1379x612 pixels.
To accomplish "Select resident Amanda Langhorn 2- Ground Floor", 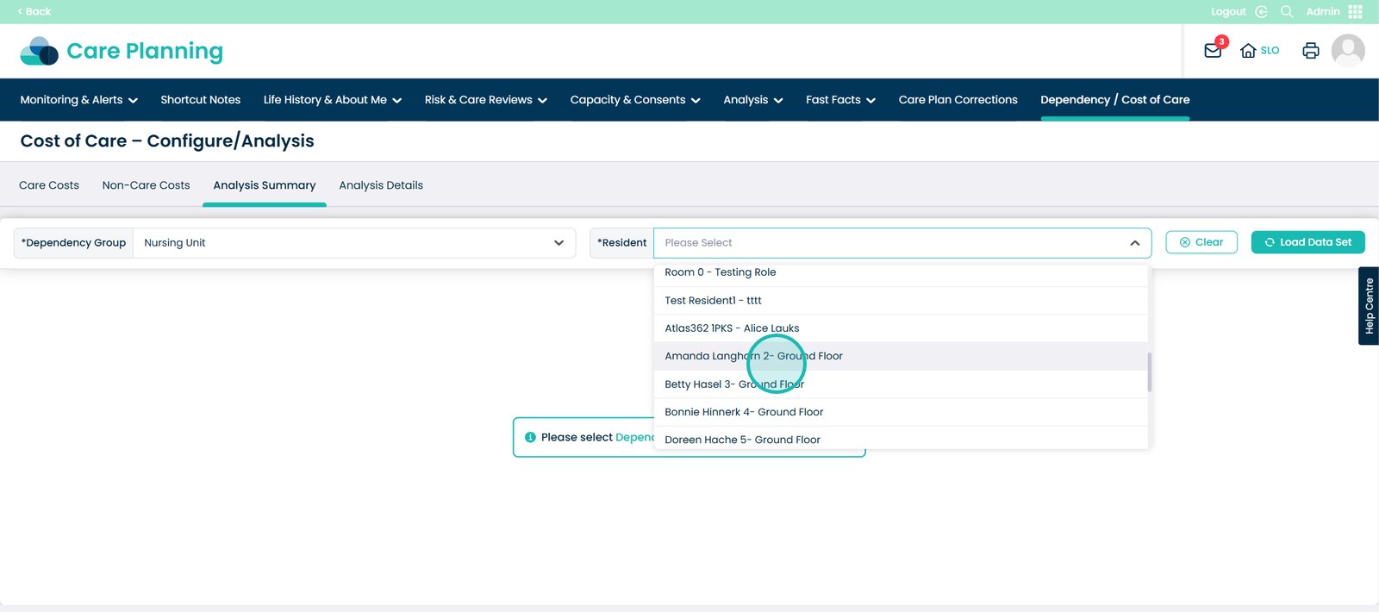I will click(753, 356).
